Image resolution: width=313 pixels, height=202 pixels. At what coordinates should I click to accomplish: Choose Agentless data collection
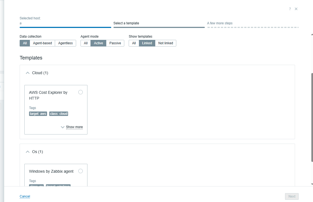(66, 43)
